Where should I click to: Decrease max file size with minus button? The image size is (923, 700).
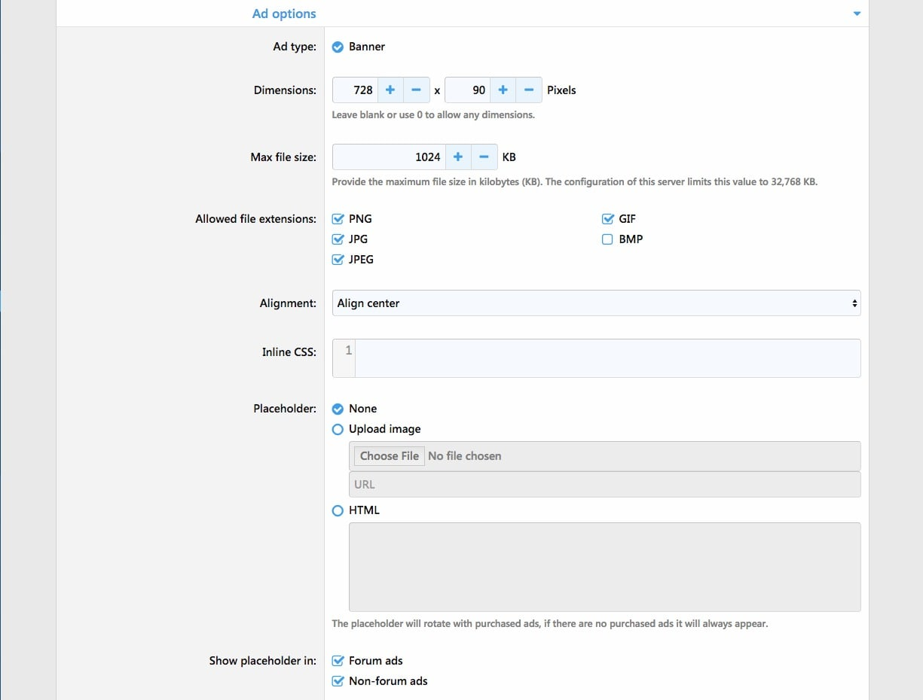pyautogui.click(x=484, y=157)
